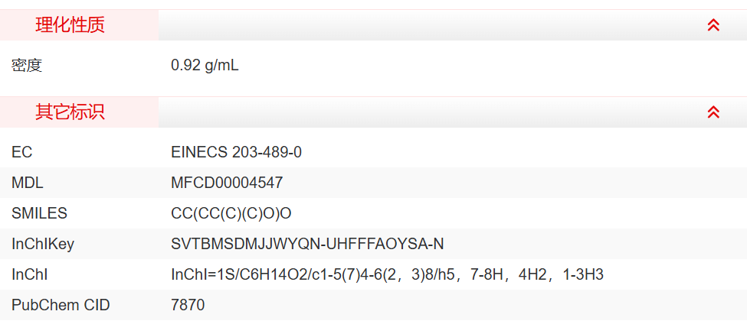
Task: Click the EINECS 203-489-0 value
Action: point(236,152)
